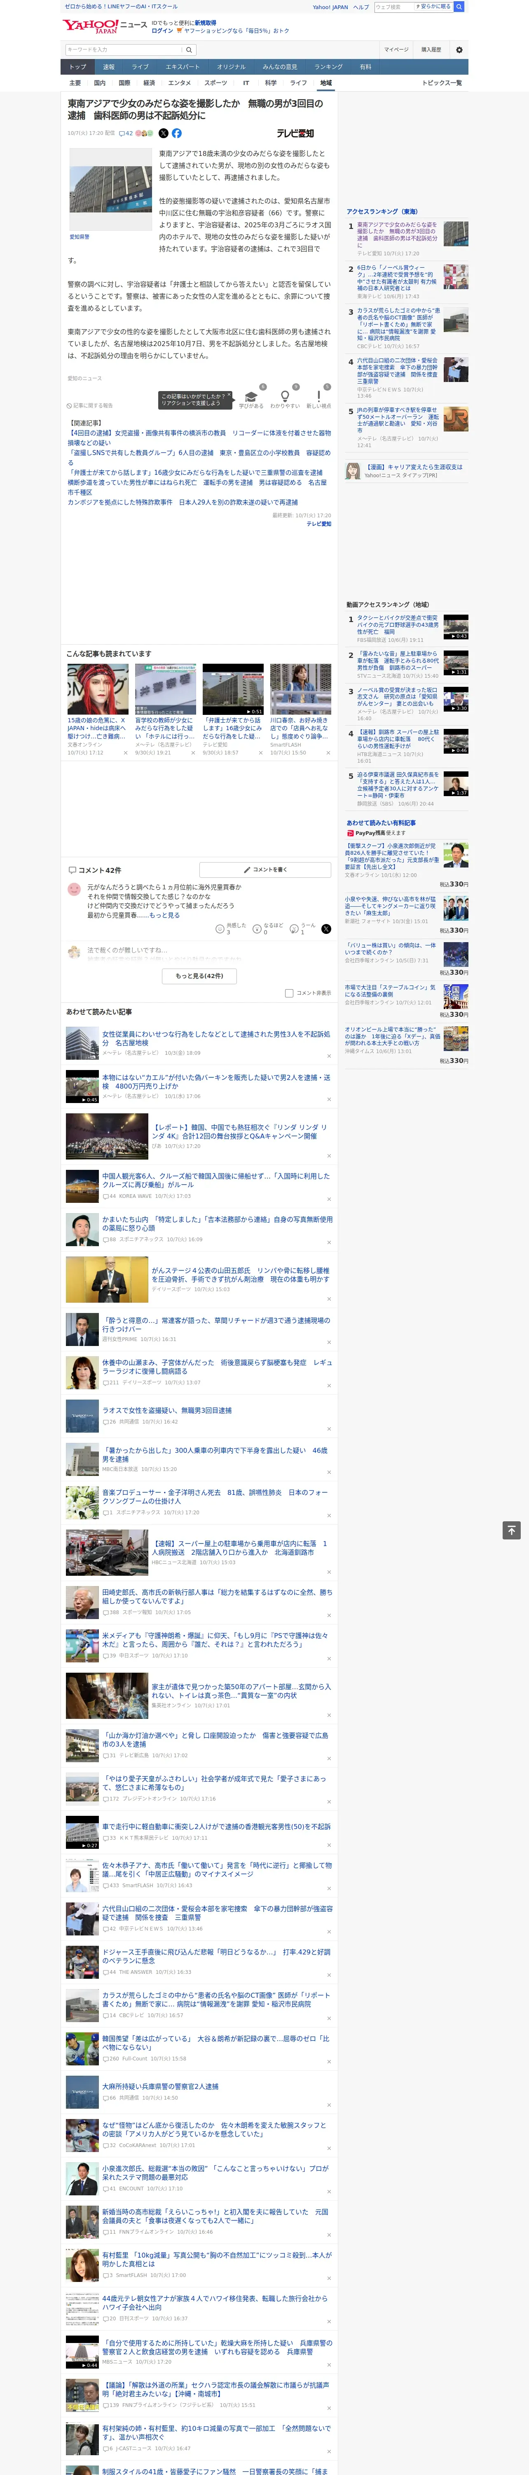
Task: Open the カンボジアを拠点 related article link
Action: (183, 502)
